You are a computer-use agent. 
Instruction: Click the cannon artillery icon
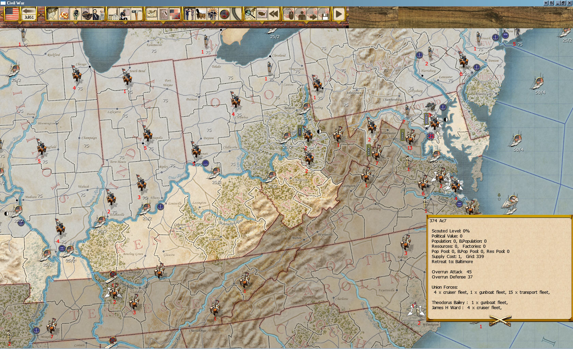point(87,14)
